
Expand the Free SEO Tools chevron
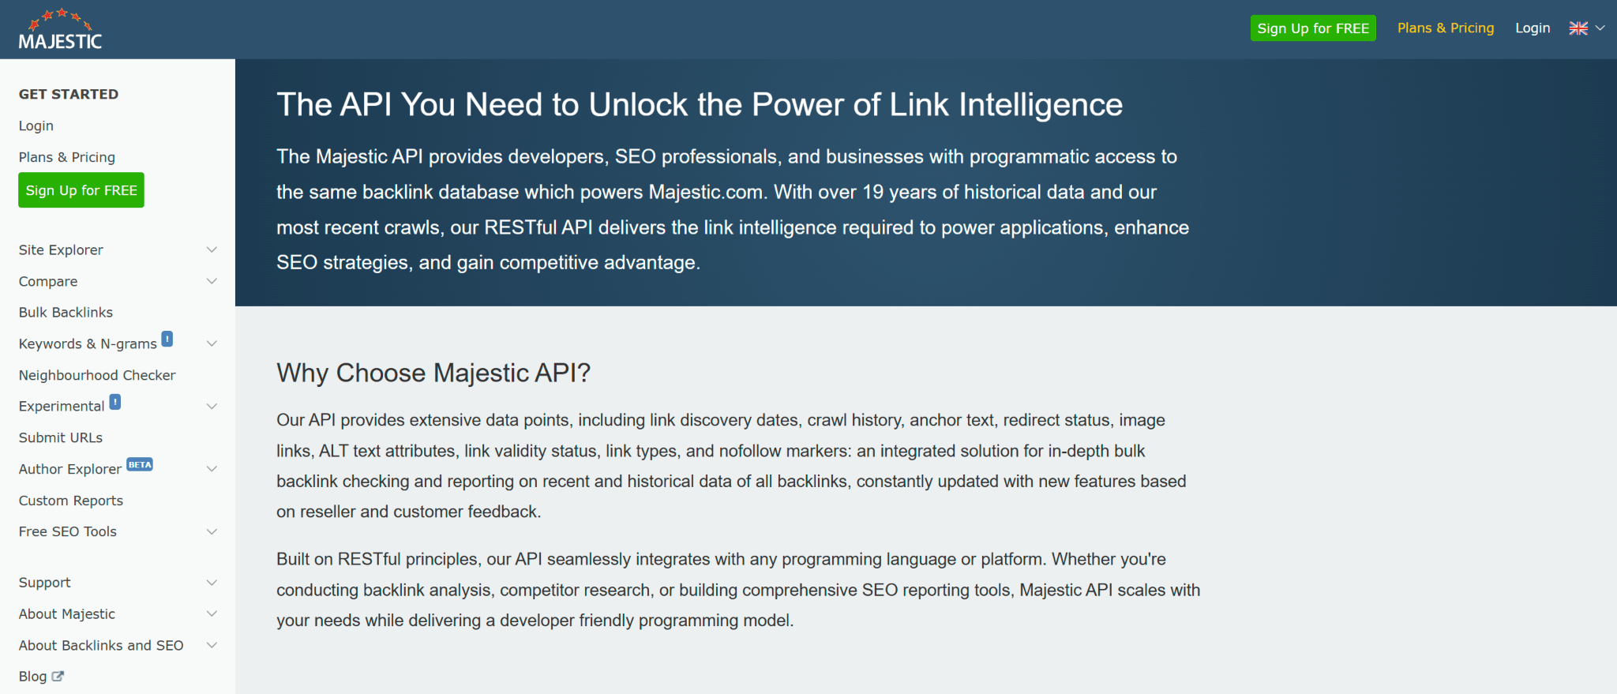[212, 531]
